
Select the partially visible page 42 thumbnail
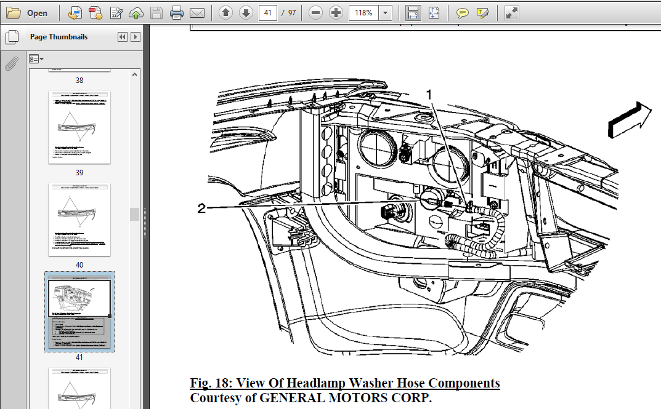[x=79, y=388]
